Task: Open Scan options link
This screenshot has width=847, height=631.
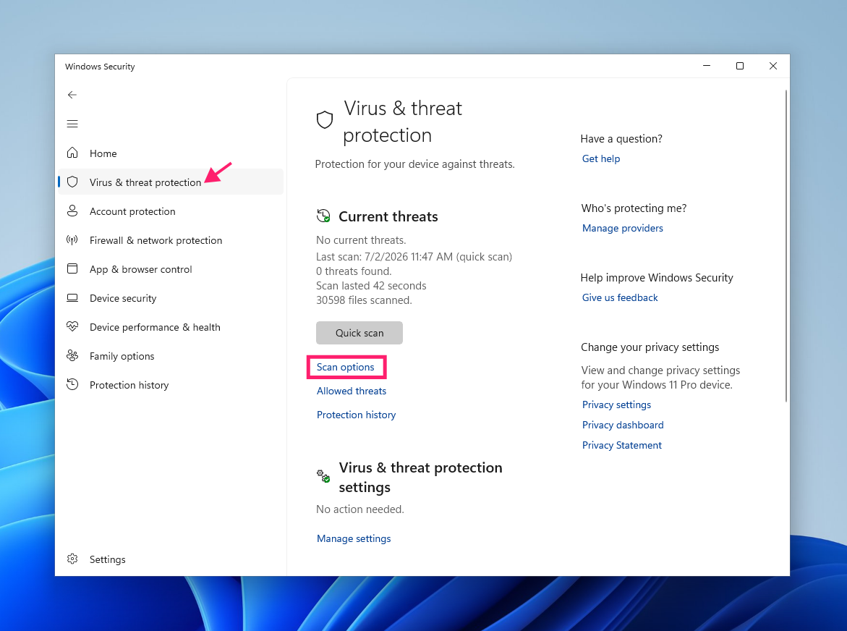Action: 345,367
